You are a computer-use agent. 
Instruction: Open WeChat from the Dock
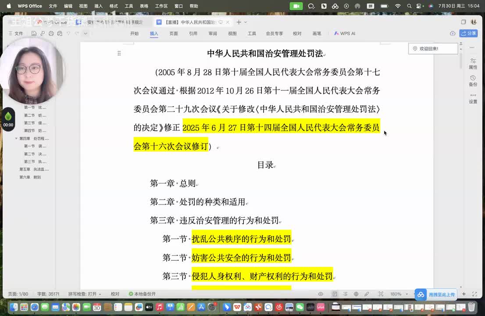point(300,307)
